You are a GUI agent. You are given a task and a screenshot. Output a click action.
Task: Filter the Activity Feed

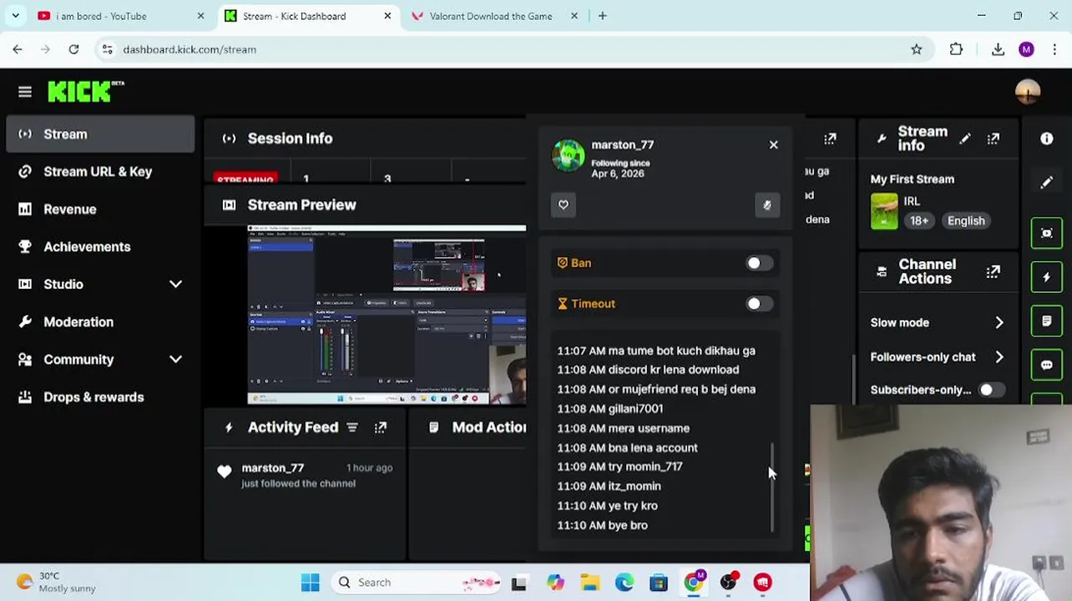click(352, 427)
